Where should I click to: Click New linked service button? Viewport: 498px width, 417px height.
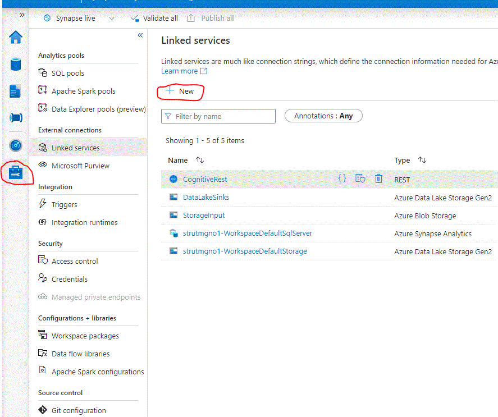[x=180, y=91]
